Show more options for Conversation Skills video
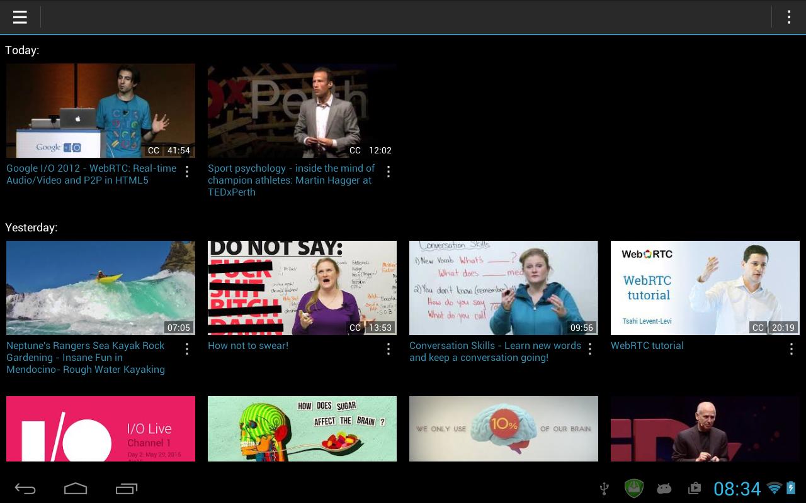The width and height of the screenshot is (806, 503). click(590, 349)
